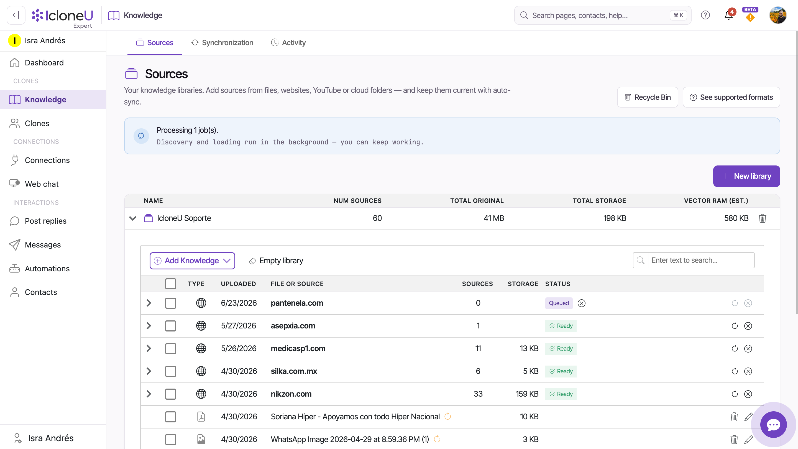Open Isra Andrés account settings at sidebar bottom
The height and width of the screenshot is (449, 798).
pos(53,438)
